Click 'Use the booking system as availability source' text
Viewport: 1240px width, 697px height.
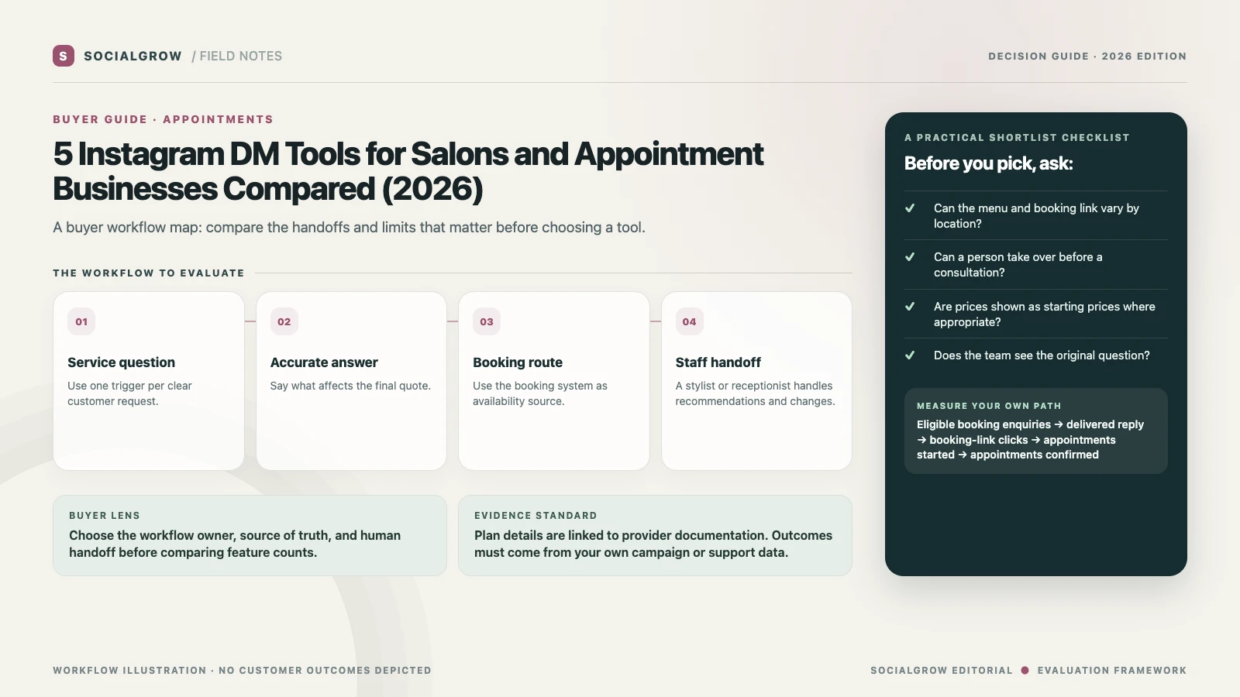coord(540,393)
